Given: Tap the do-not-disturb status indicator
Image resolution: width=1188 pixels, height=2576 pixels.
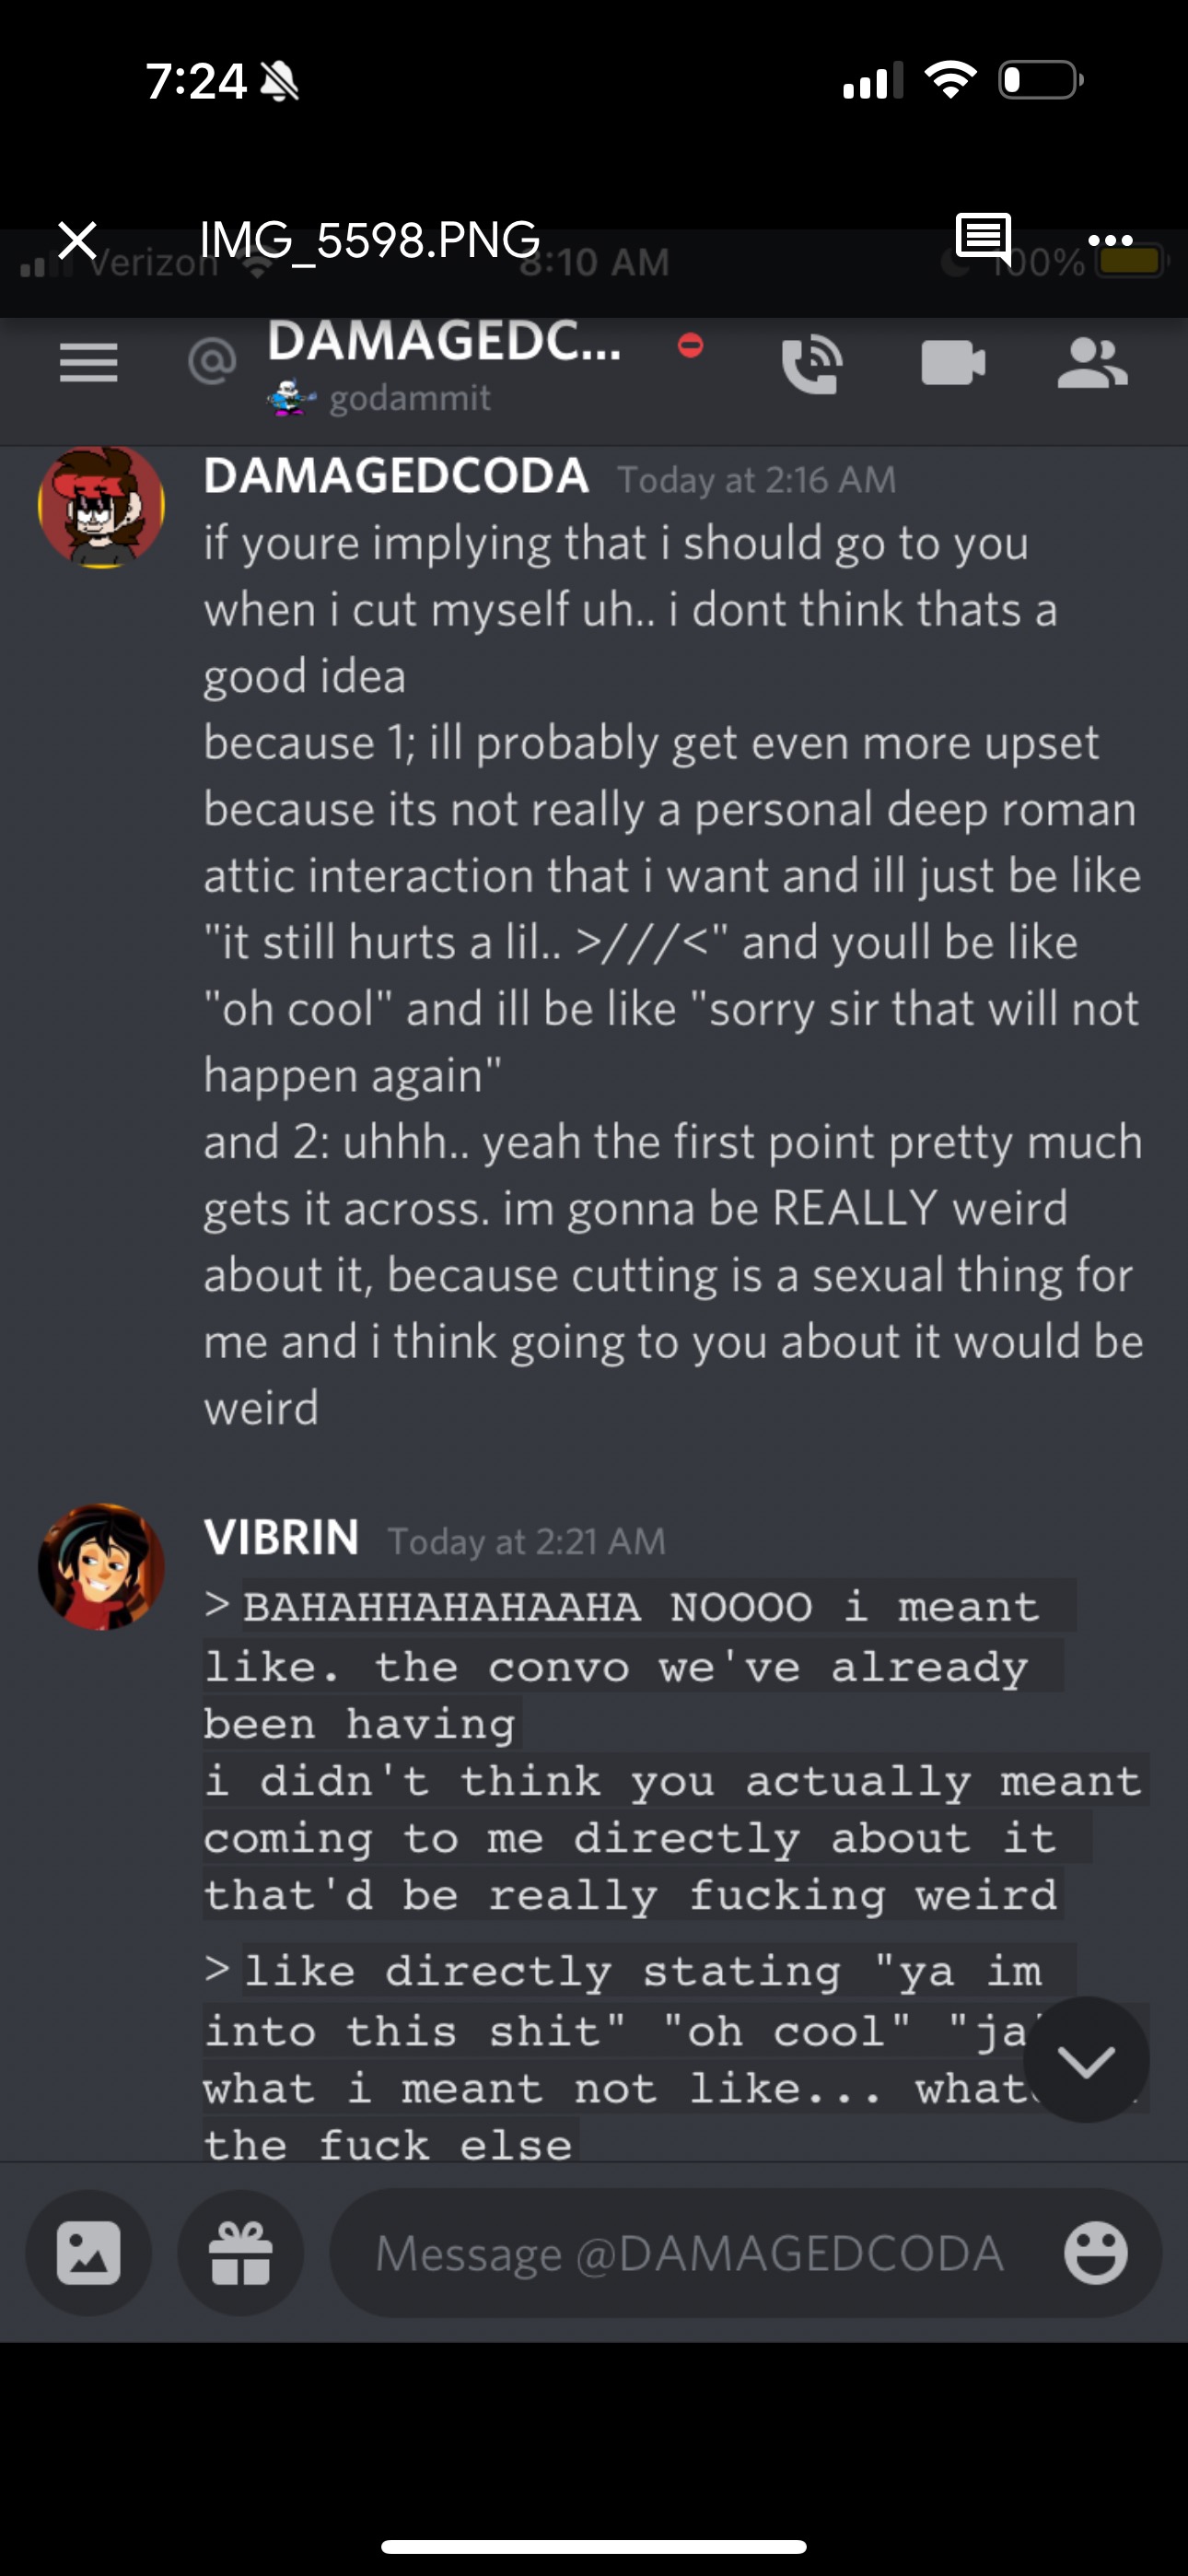Looking at the screenshot, I should 690,346.
